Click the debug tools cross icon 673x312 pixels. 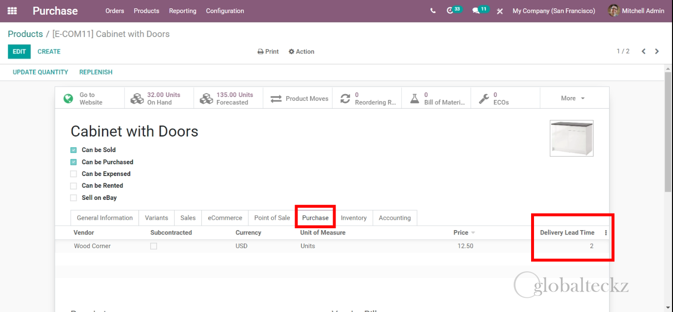(500, 11)
